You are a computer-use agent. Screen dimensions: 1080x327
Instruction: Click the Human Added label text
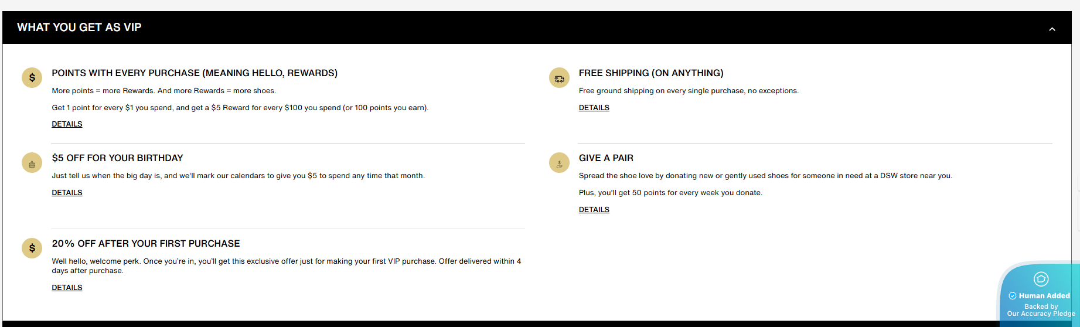coord(1044,296)
